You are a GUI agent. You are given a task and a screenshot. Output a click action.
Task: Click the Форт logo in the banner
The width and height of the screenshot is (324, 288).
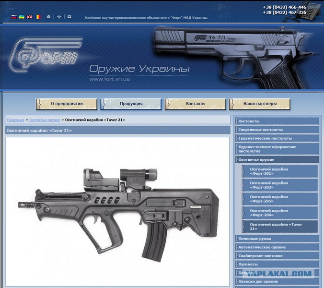pyautogui.click(x=46, y=55)
